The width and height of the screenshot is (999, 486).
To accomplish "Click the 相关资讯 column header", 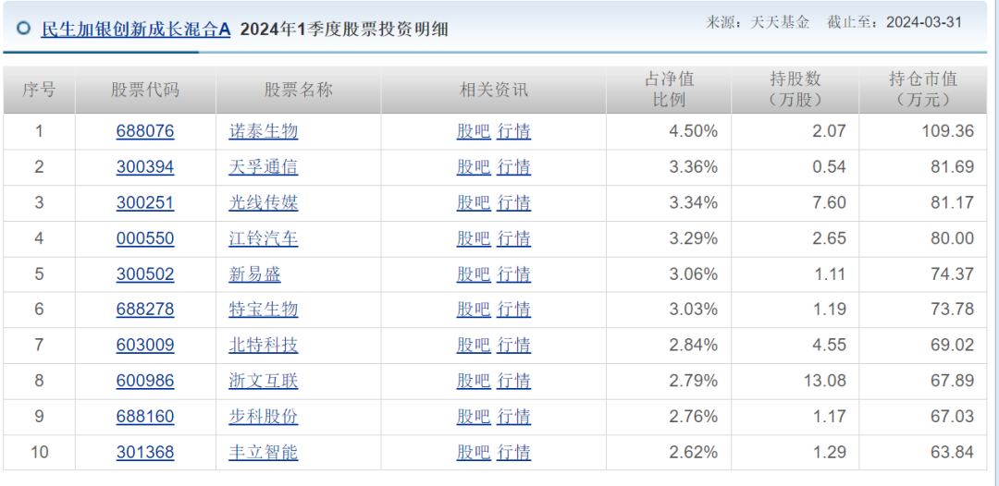I will point(494,90).
